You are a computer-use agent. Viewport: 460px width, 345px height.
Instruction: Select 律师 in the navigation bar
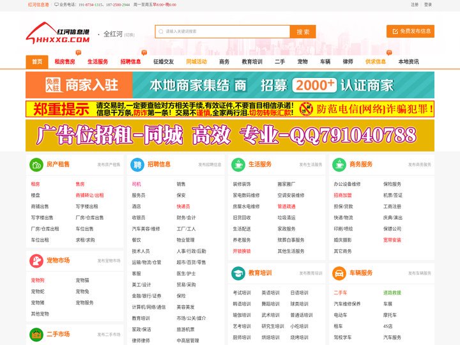coord(348,61)
